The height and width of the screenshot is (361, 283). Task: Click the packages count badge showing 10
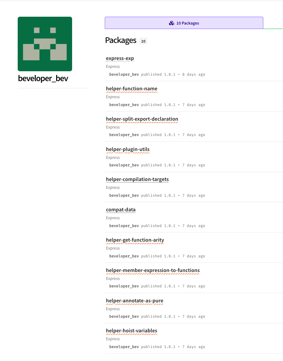click(143, 41)
